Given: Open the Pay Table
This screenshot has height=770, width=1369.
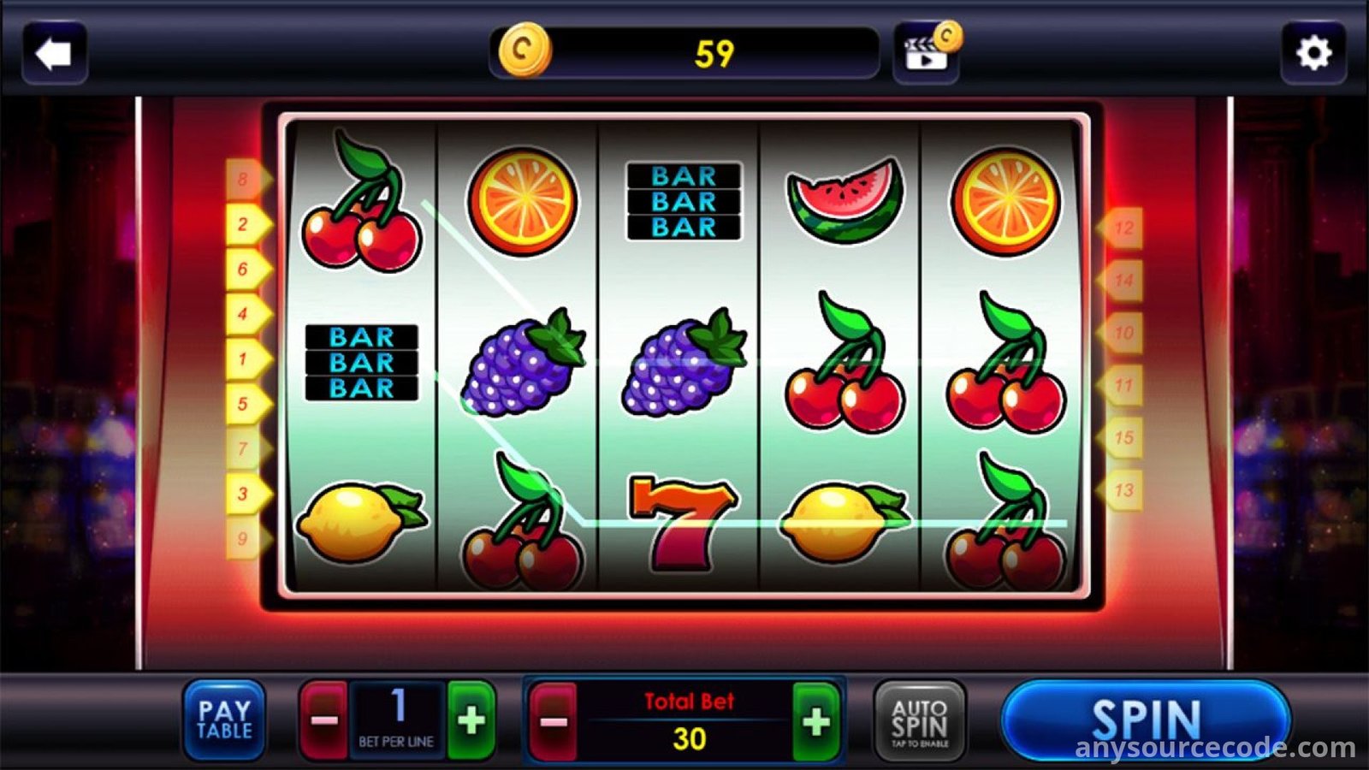Looking at the screenshot, I should [x=224, y=720].
